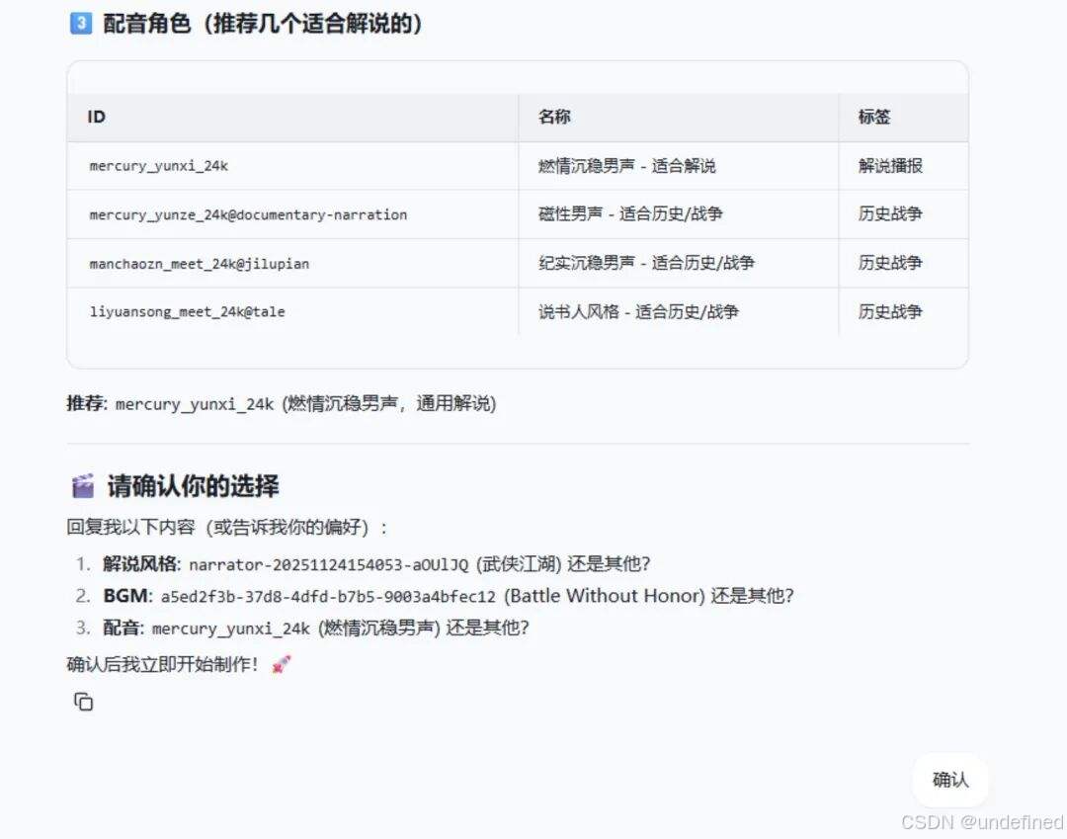The width and height of the screenshot is (1067, 839).
Task: Click the rocket emoji after 确认后我立即开始制作
Action: [281, 664]
